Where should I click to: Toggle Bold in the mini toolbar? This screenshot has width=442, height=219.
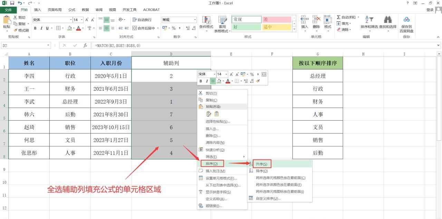tap(201, 81)
